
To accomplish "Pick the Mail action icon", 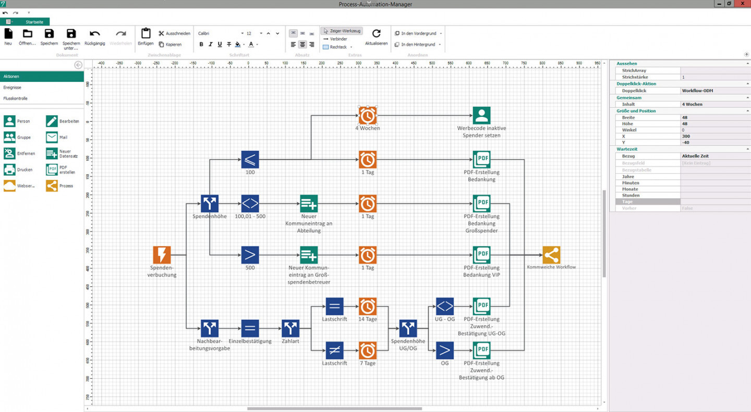I will click(x=52, y=138).
